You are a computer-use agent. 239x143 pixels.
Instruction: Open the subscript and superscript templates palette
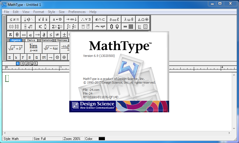point(43,26)
